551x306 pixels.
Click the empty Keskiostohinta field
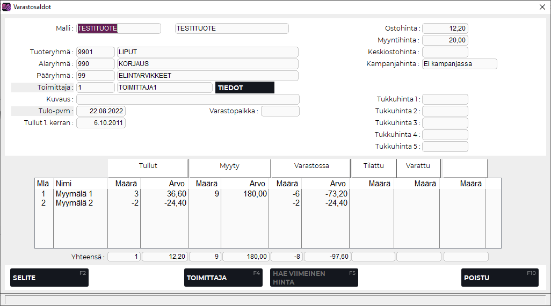coord(445,52)
